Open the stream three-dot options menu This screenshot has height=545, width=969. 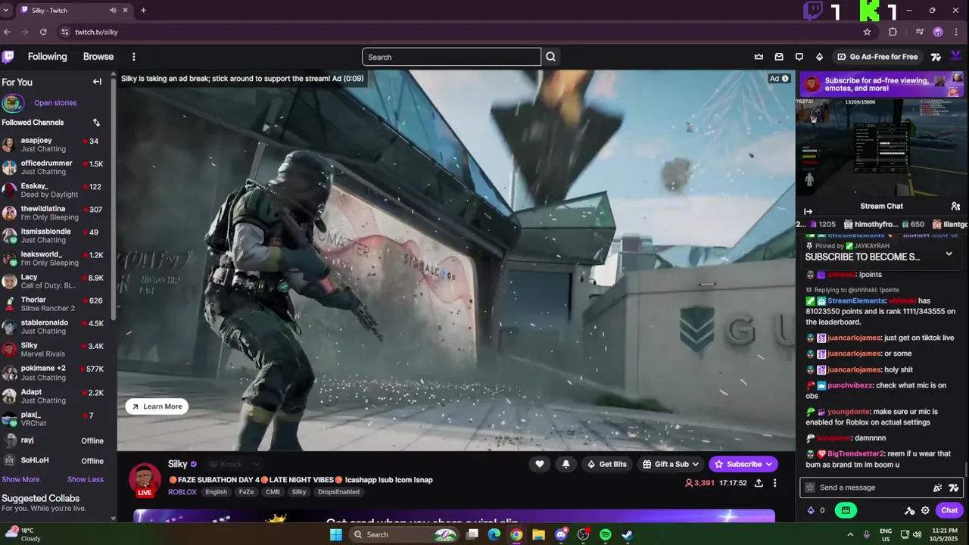coord(774,483)
